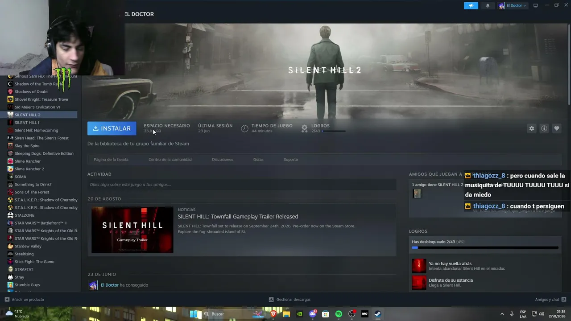571x321 pixels.
Task: Select Shovel Knight: Treasure Trove in library
Action: tap(41, 99)
